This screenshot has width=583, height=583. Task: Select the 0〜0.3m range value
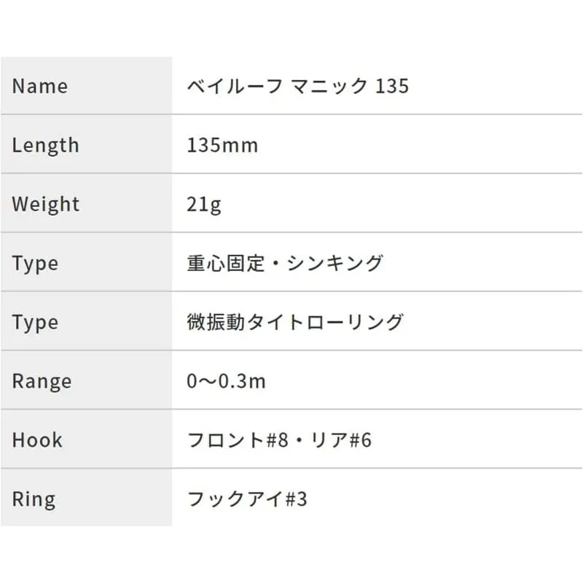226,381
